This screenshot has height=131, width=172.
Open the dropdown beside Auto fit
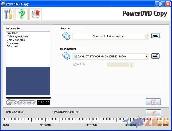tap(131, 65)
